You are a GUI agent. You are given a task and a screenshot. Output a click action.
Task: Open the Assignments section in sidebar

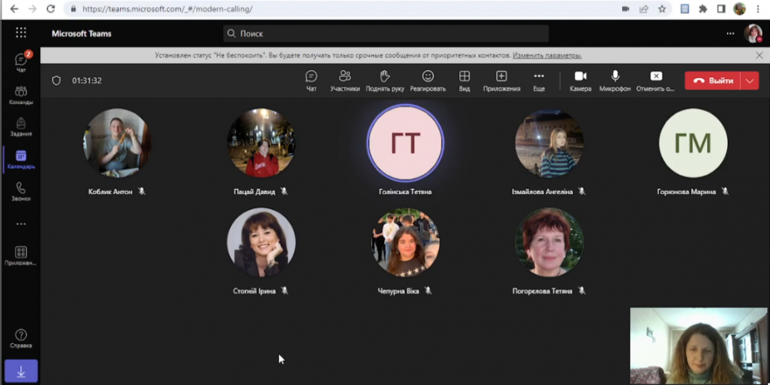[21, 126]
